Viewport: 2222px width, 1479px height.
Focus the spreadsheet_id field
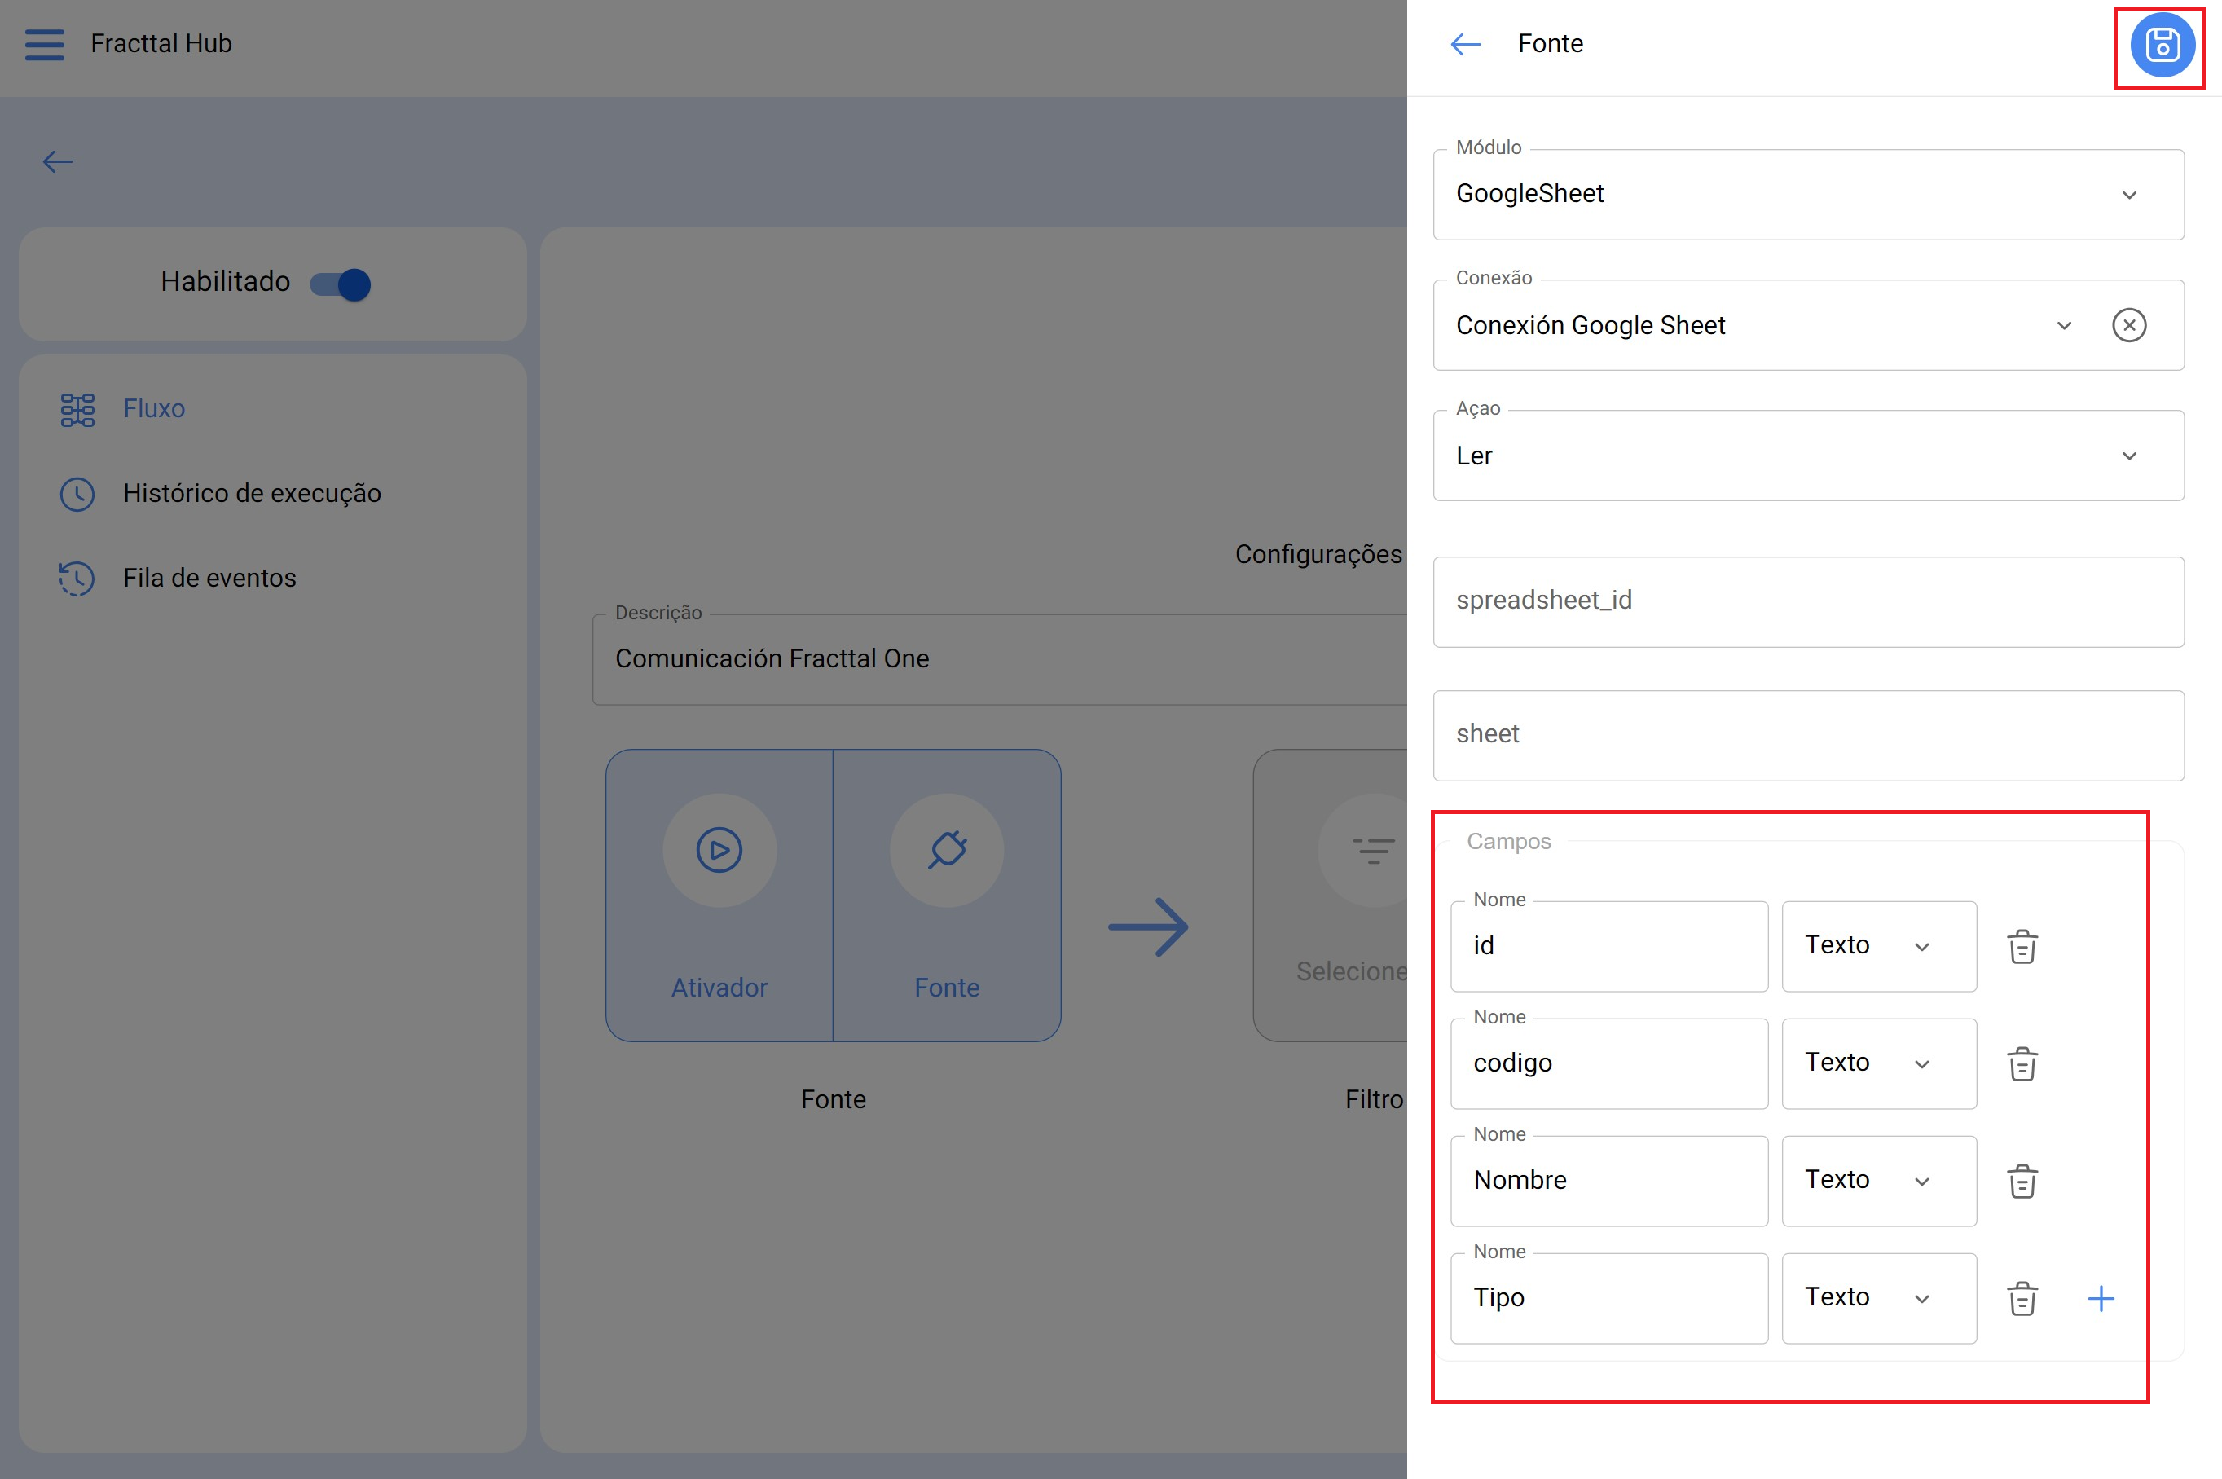(1808, 602)
